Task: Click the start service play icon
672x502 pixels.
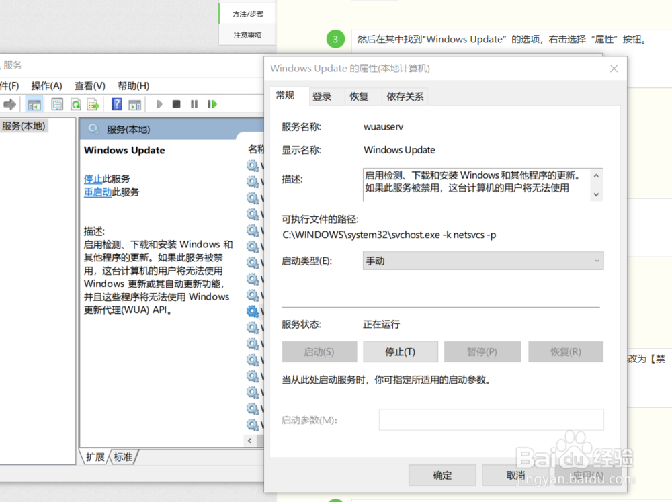Action: (159, 104)
